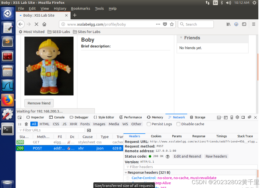Launch Terminal from the Ubuntu dock
Screen dimensions: 264x188
tap(7, 129)
